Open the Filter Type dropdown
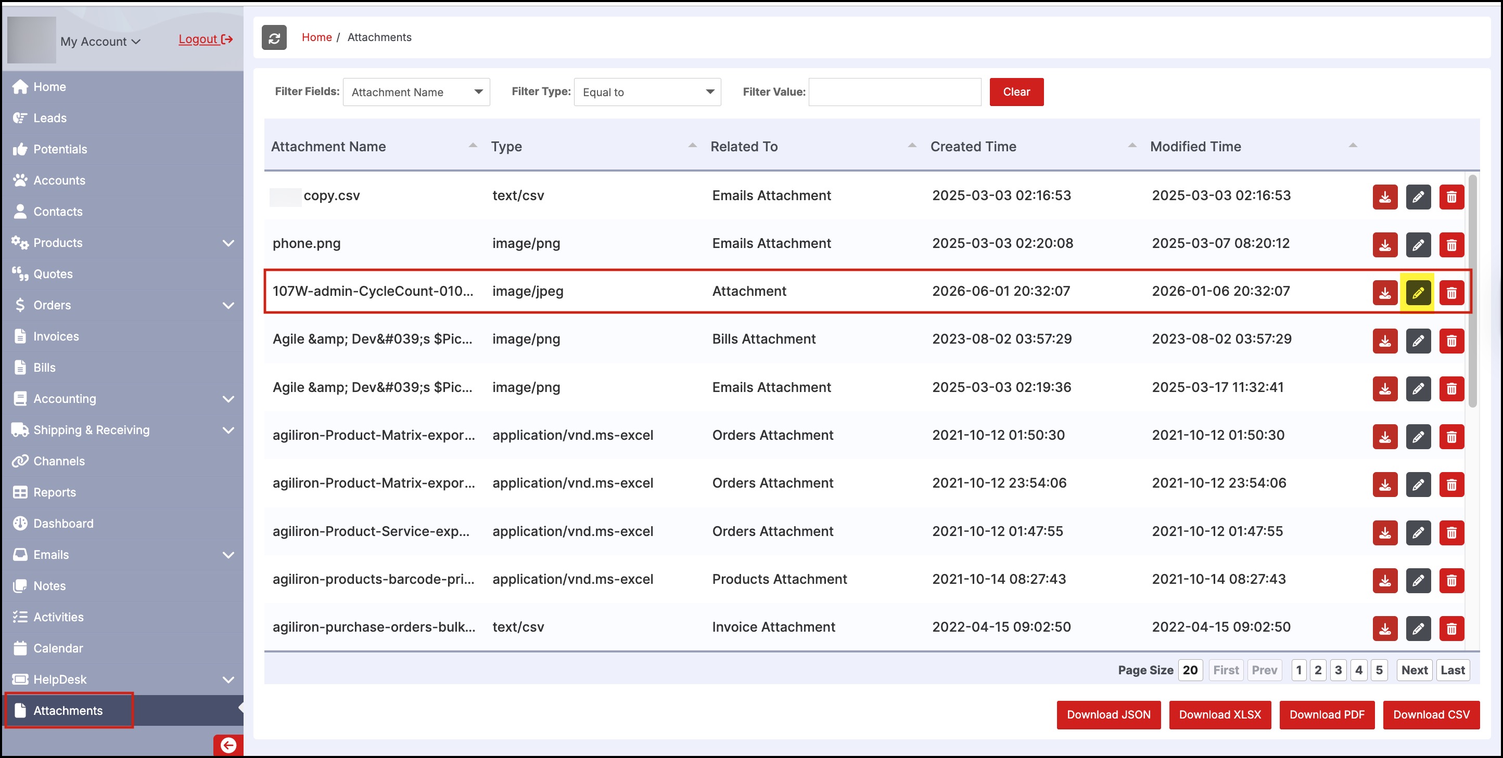The image size is (1503, 758). click(x=647, y=92)
